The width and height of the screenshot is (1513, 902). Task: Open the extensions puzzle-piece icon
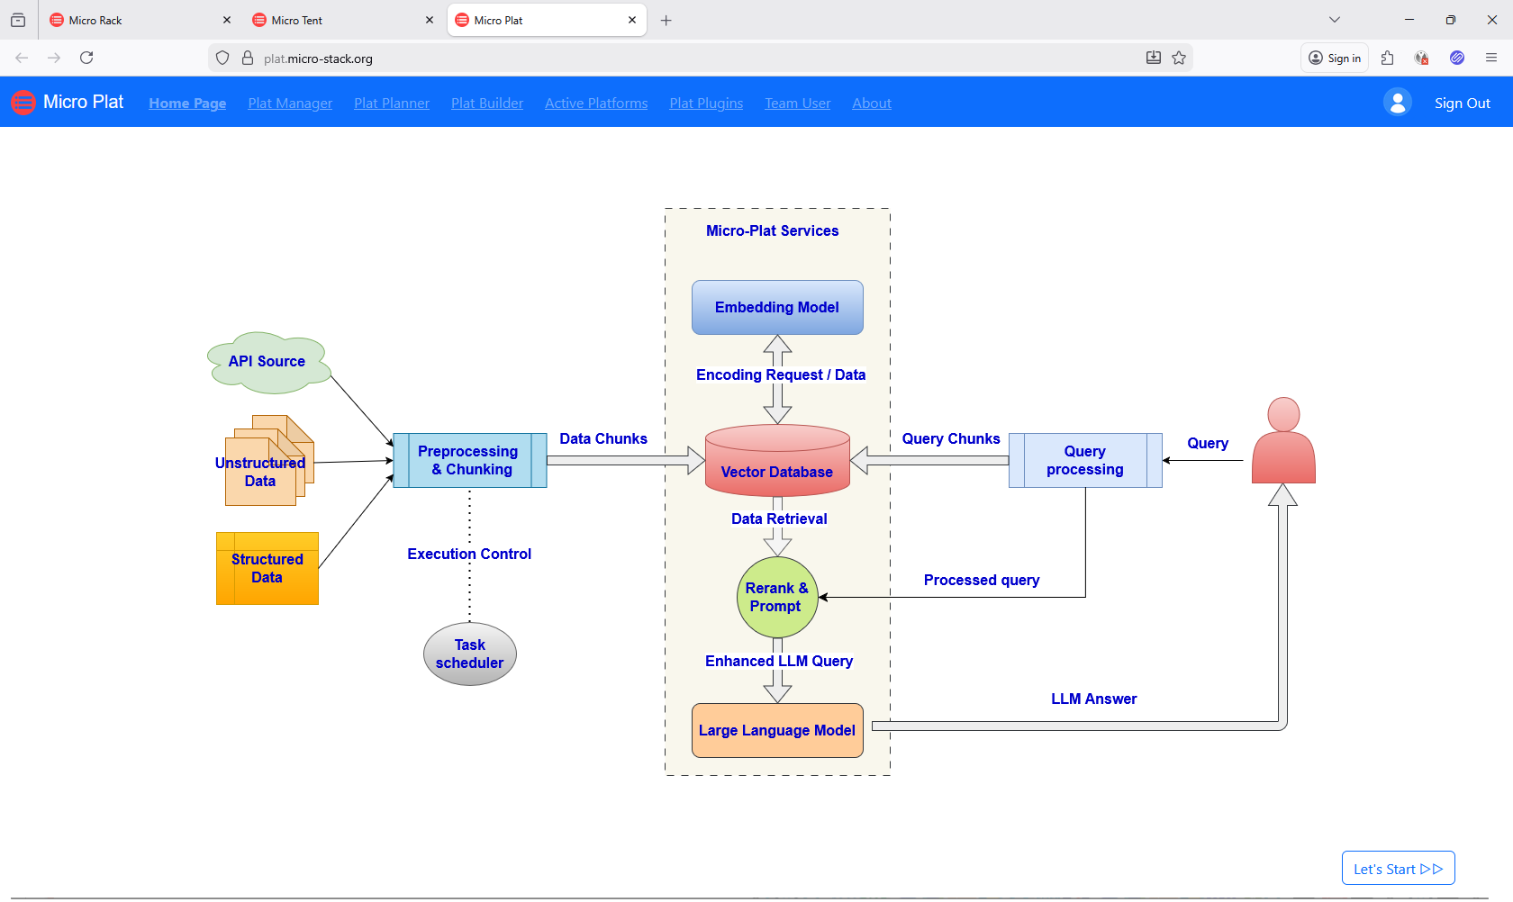1387,58
